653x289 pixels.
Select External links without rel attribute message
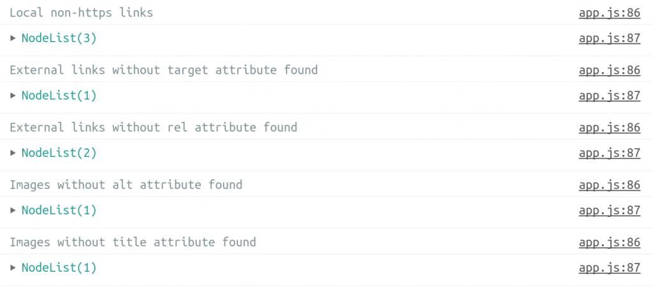pos(154,128)
